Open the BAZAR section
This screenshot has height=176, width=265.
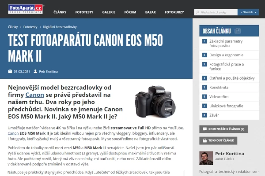tap(151, 12)
